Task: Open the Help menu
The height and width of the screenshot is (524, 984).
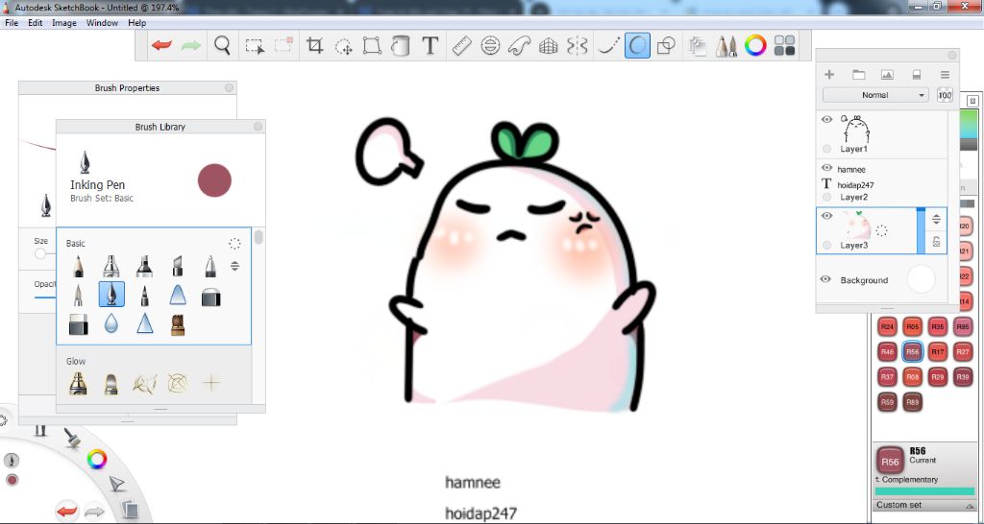Action: click(x=136, y=23)
